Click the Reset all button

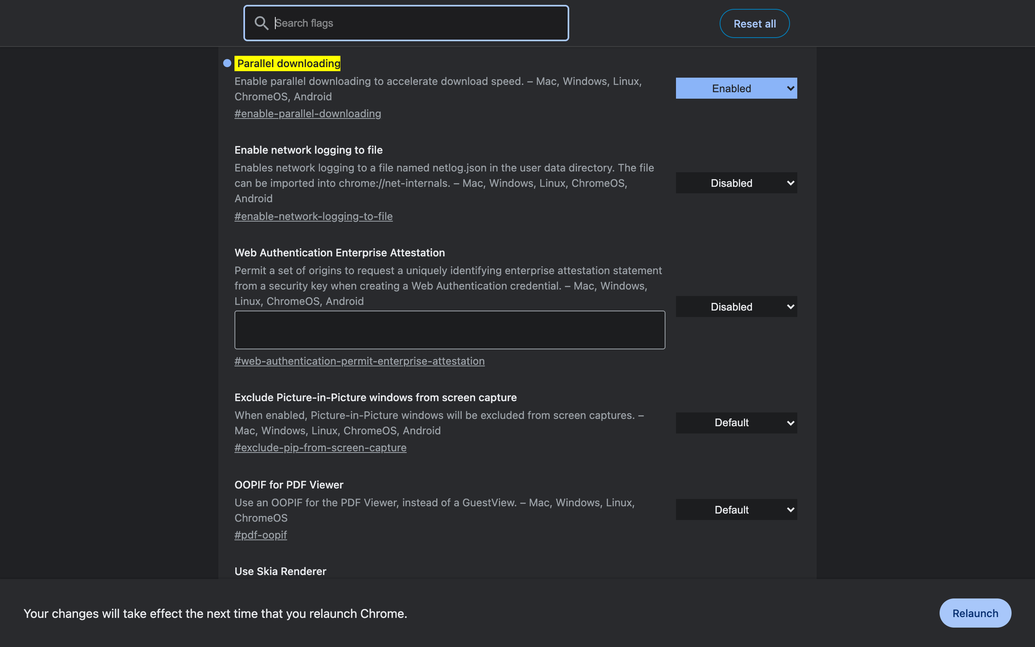pyautogui.click(x=754, y=23)
